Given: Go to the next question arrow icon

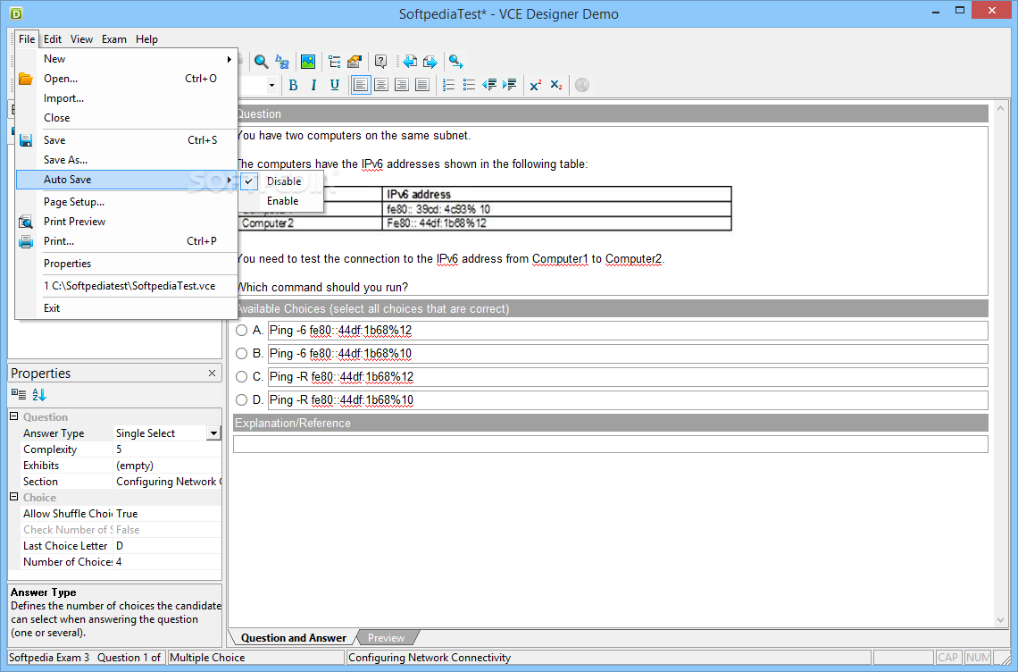Looking at the screenshot, I should coord(430,62).
